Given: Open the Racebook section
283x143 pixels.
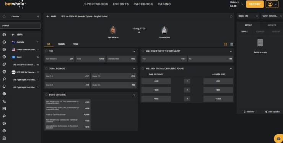Looking at the screenshot, I should (x=143, y=4).
